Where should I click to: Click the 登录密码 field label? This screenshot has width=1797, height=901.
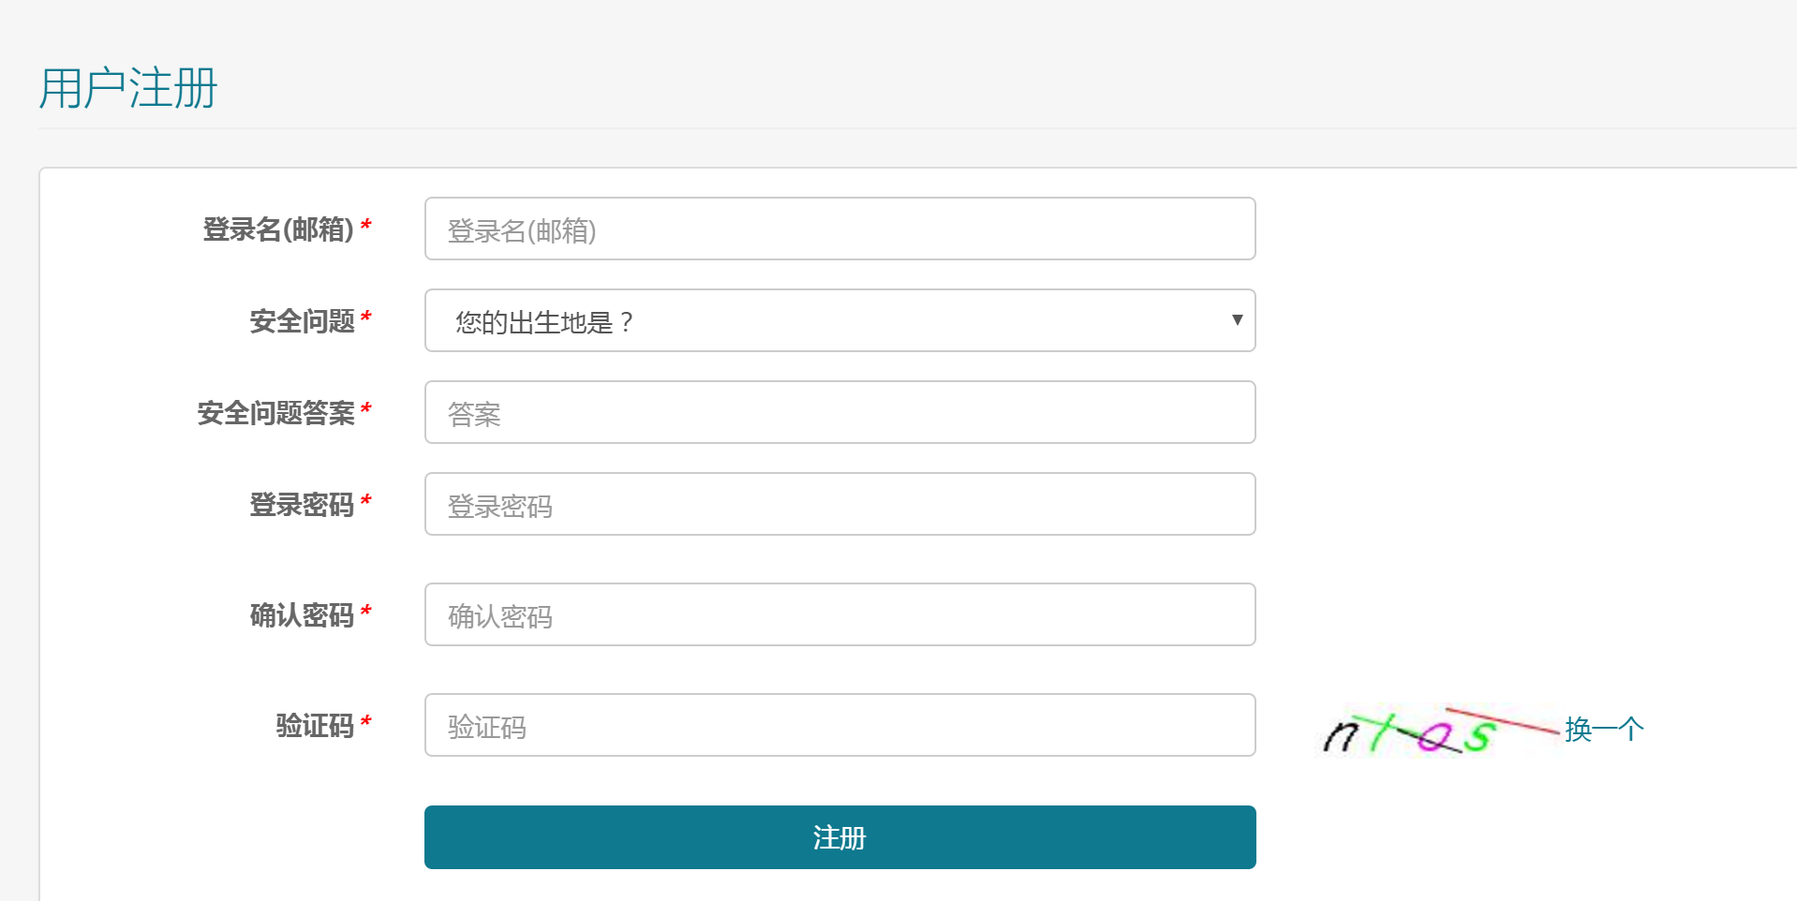coord(304,505)
